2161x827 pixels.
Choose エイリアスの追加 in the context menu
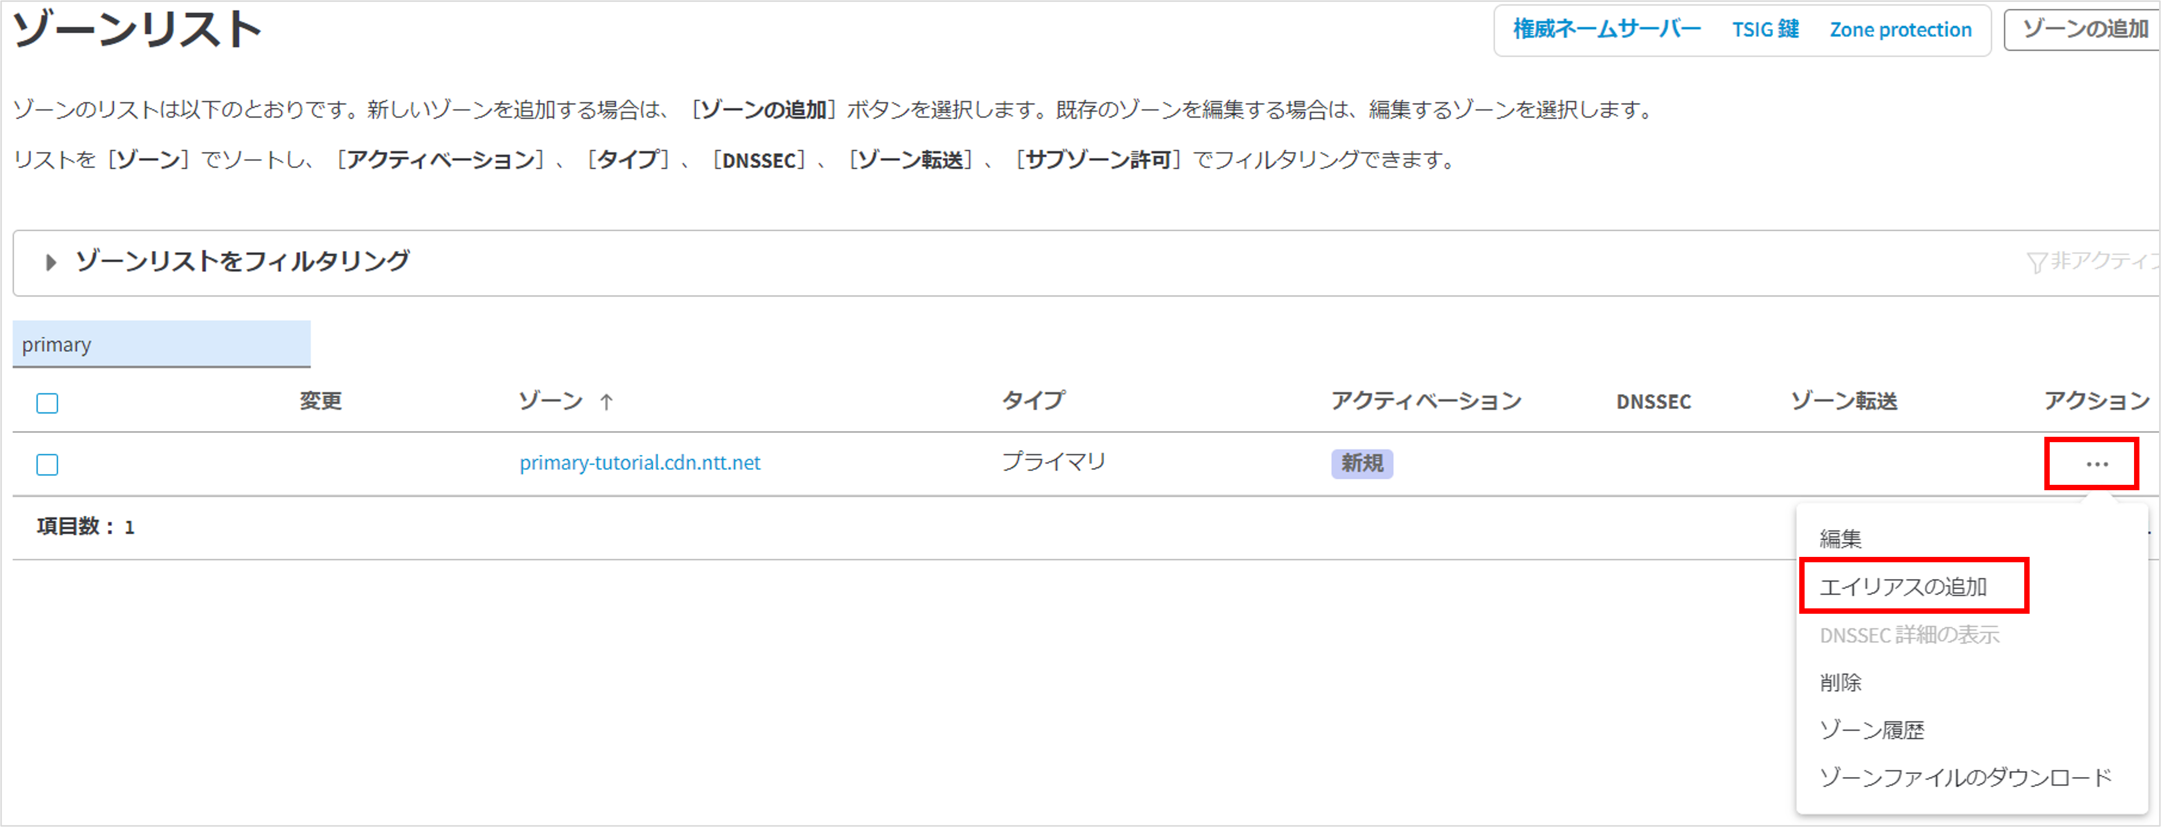pos(1903,586)
